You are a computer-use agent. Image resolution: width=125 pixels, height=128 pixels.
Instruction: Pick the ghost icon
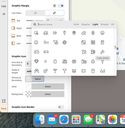point(55,61)
